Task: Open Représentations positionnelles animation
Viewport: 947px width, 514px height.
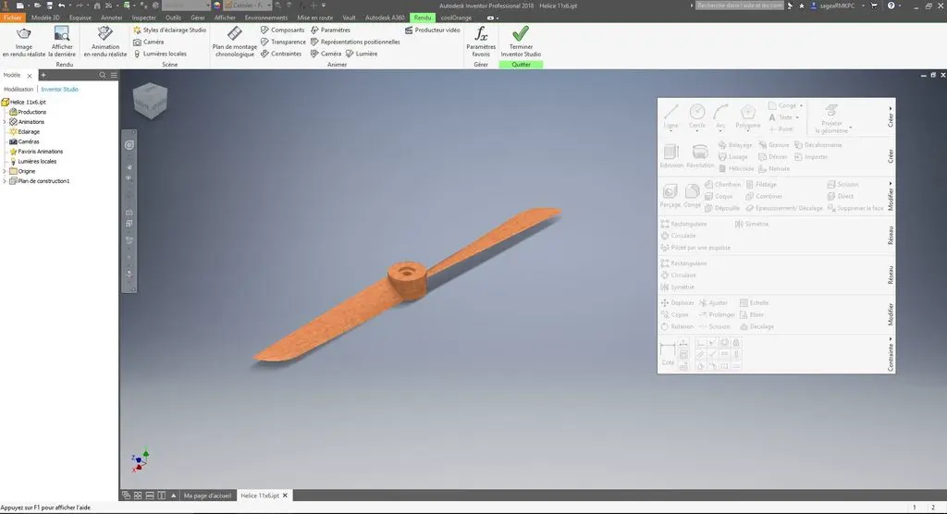Action: tap(355, 42)
